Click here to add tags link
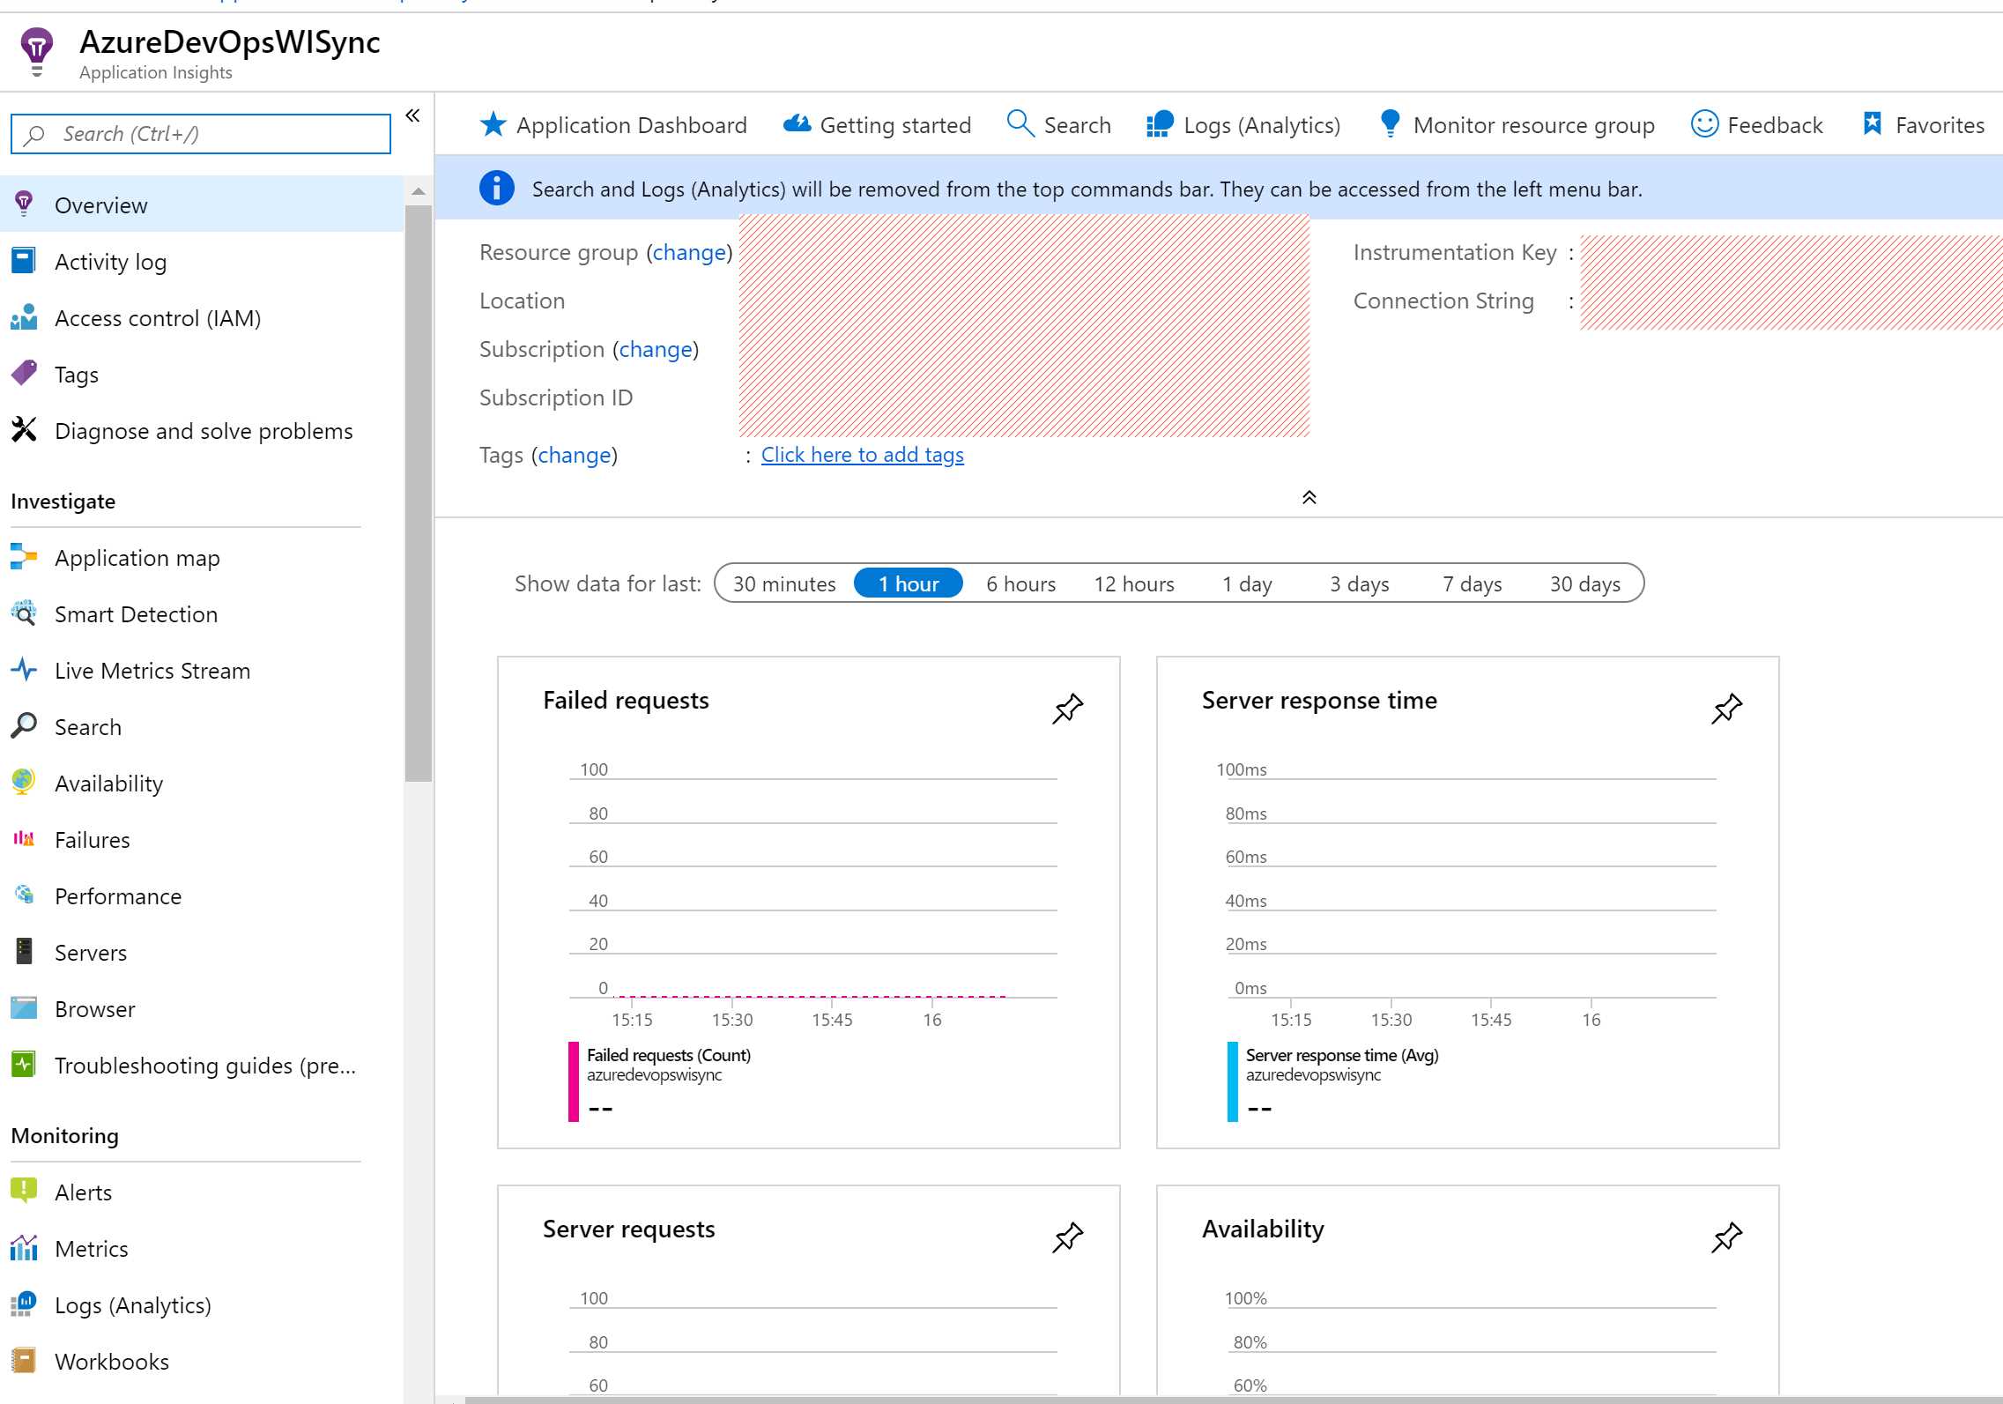This screenshot has width=2003, height=1404. (x=862, y=454)
